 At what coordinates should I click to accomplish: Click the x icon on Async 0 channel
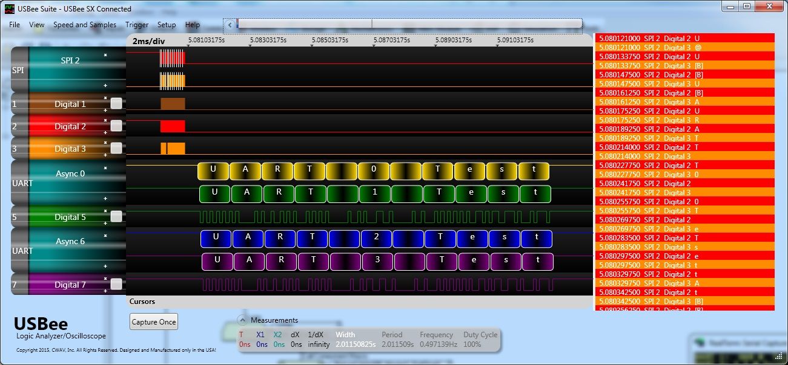(x=105, y=168)
